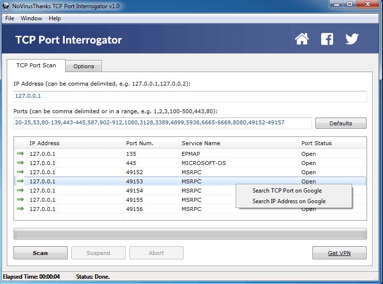Open the Facebook icon in banner
The width and height of the screenshot is (383, 284).
pyautogui.click(x=327, y=39)
